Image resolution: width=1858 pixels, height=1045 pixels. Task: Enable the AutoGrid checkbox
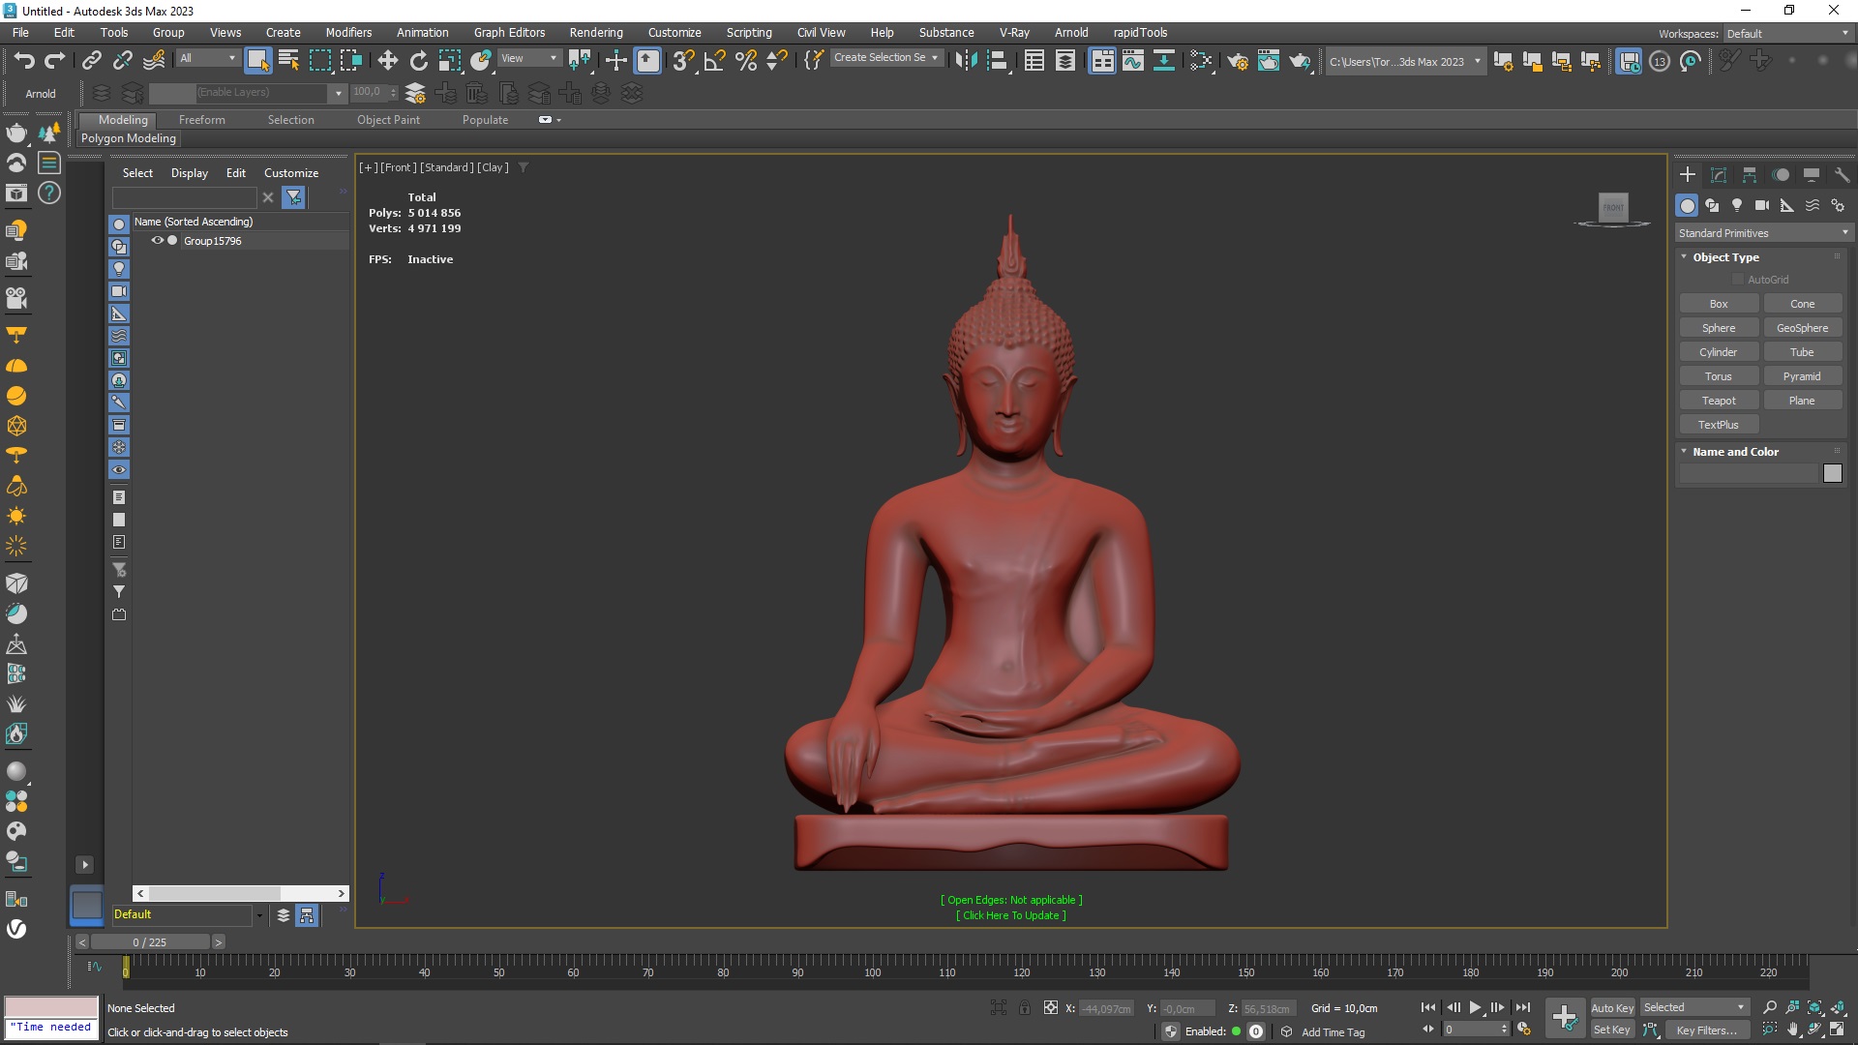tap(1738, 280)
